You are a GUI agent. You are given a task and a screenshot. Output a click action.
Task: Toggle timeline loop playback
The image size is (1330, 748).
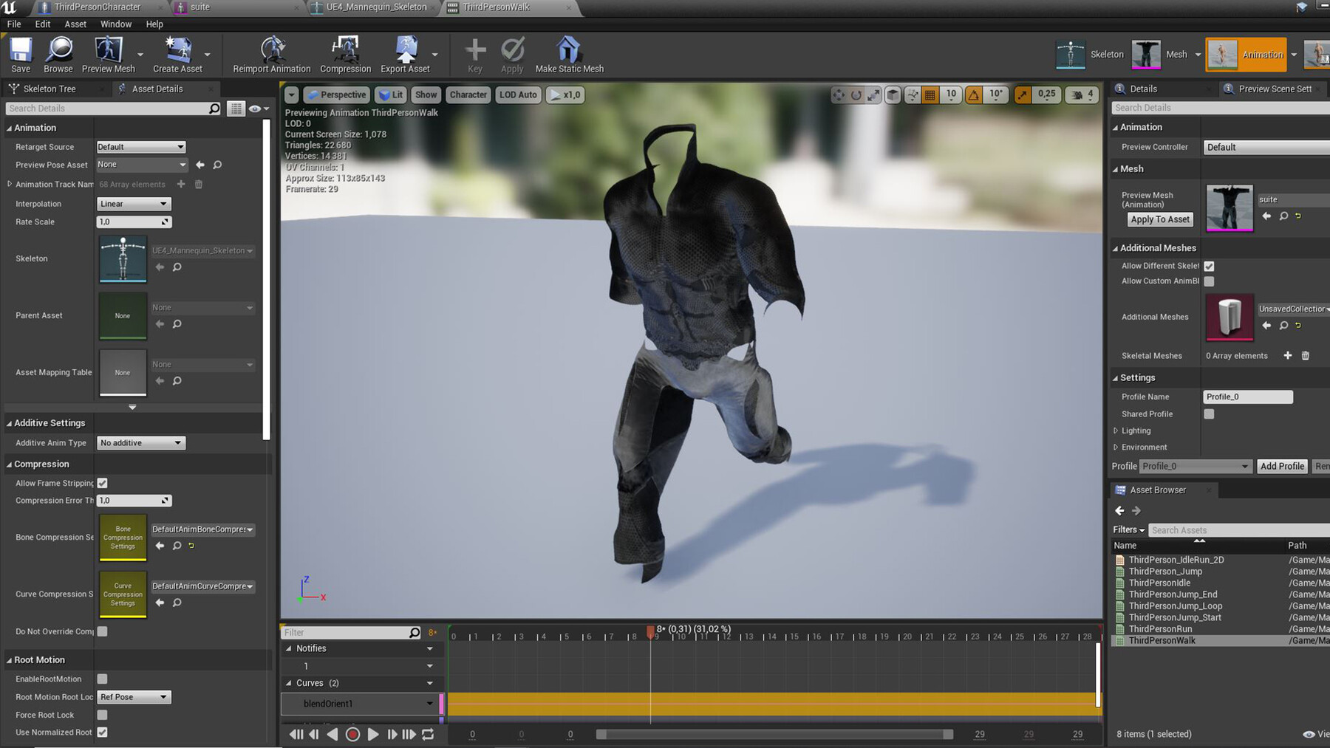tap(428, 734)
